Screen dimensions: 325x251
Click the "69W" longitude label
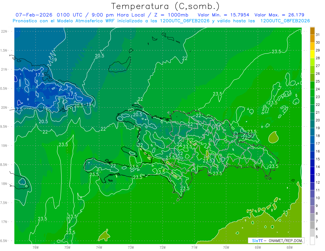click(x=258, y=247)
